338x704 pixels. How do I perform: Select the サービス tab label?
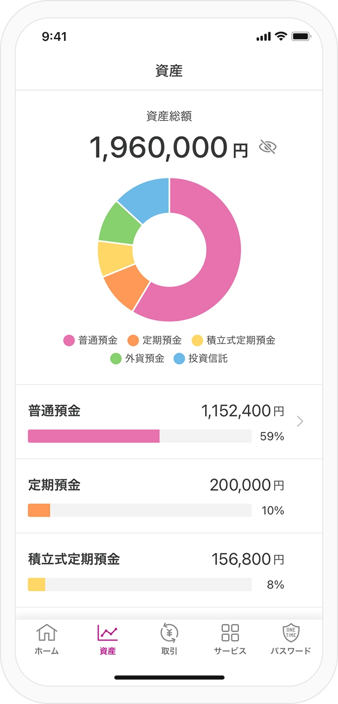click(230, 651)
